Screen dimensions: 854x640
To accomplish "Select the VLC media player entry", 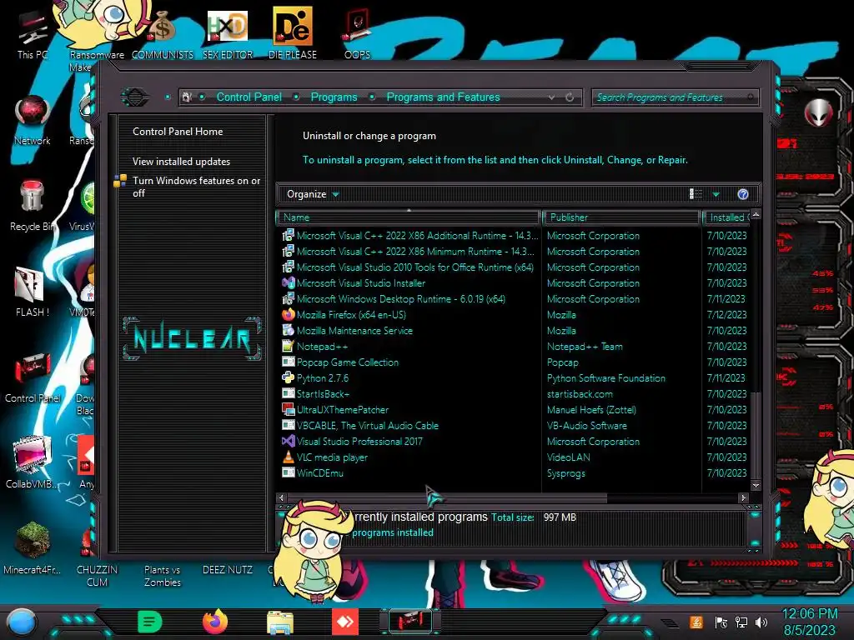I will (x=514, y=457).
